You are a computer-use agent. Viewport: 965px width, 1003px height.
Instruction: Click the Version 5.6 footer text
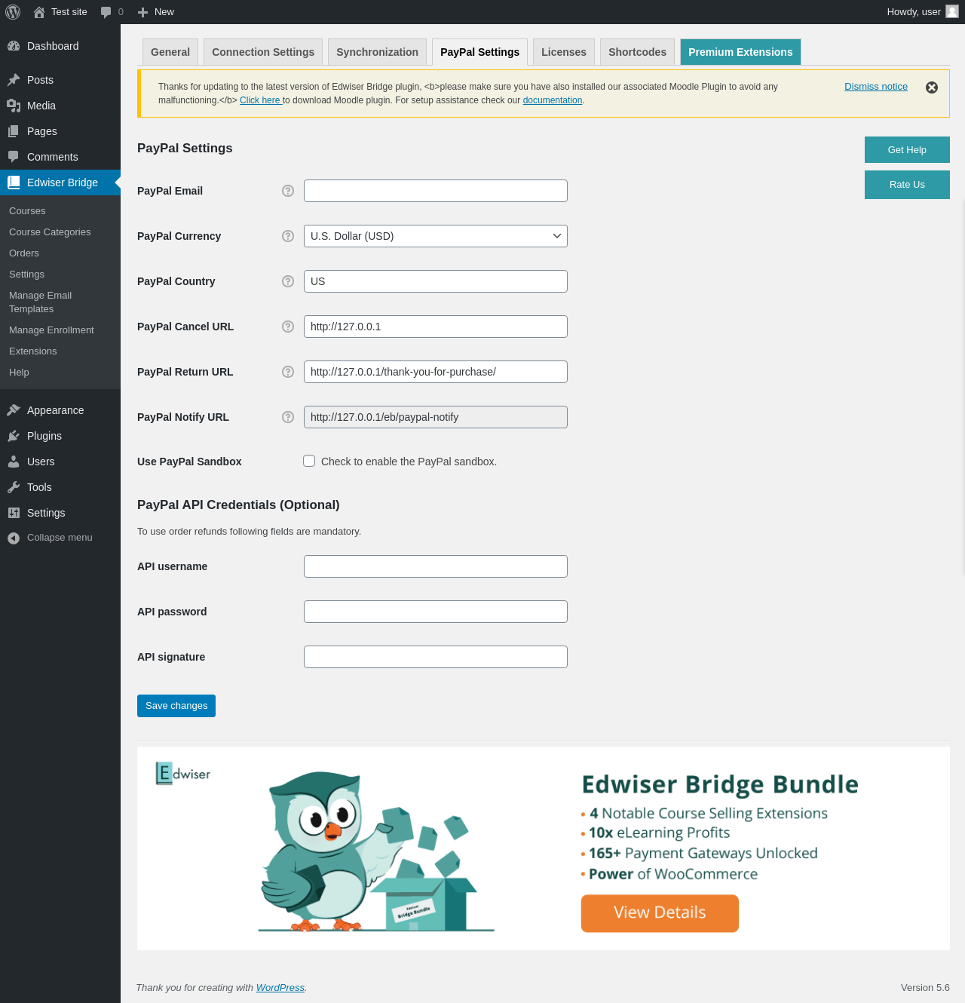(925, 988)
